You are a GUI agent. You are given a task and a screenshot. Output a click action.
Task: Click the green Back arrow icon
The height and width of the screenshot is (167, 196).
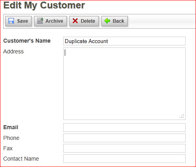(x=107, y=21)
